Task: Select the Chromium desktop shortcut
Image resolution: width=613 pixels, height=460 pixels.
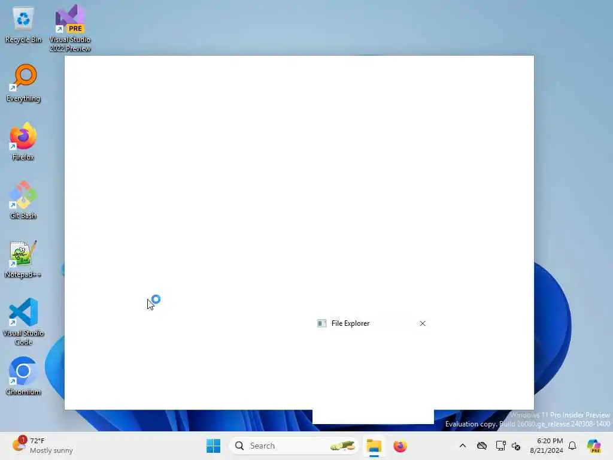Action: pyautogui.click(x=23, y=376)
